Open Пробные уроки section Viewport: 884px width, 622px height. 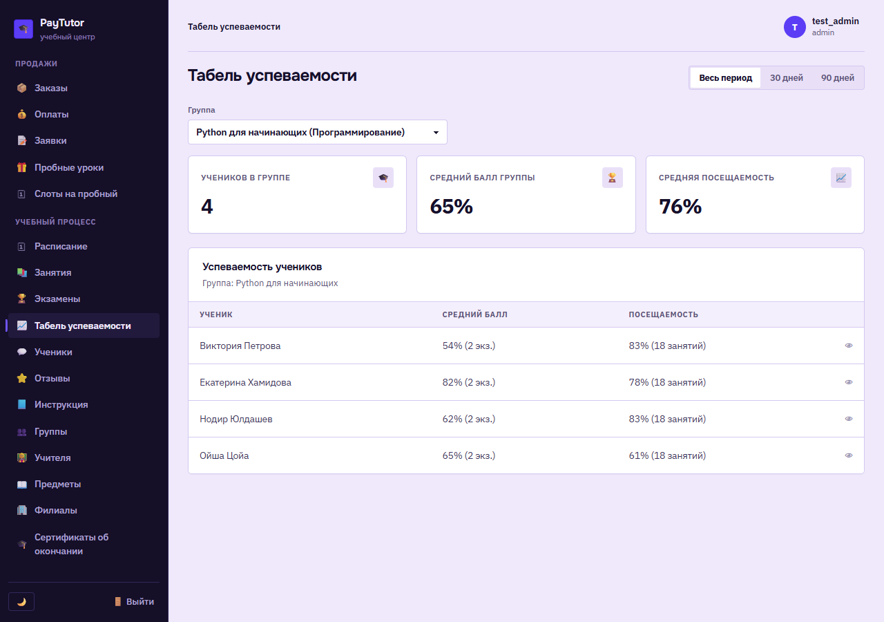[84, 167]
